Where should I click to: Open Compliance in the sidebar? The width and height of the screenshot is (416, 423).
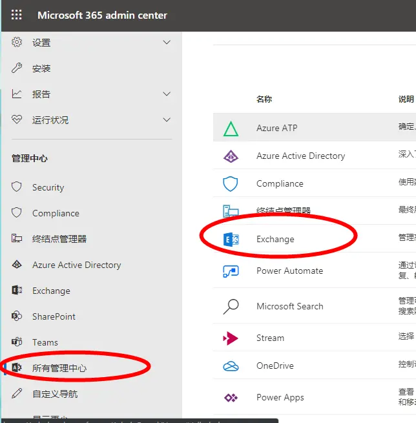(x=56, y=213)
